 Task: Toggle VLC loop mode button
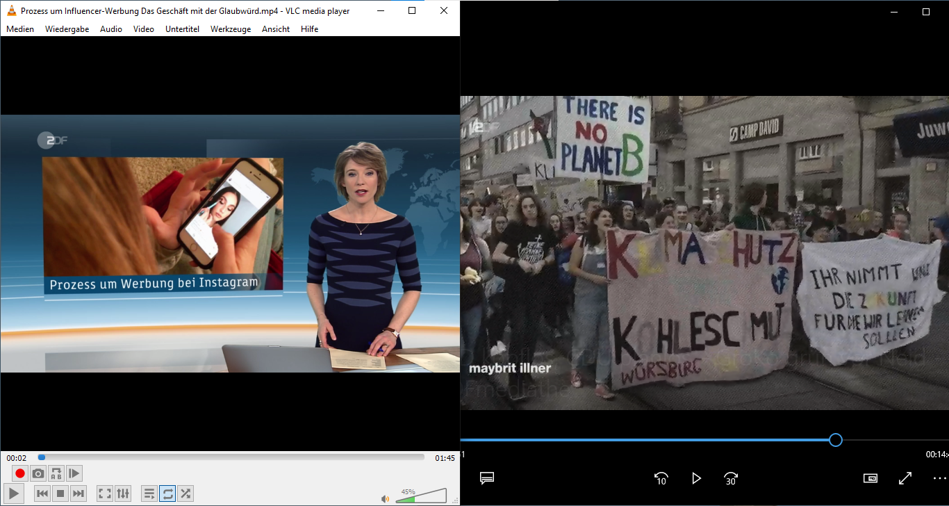[167, 493]
